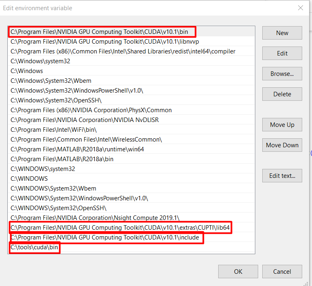312x286 pixels.
Task: Select C:\Windows\System32\Wbem entry
Action: [x=131, y=81]
